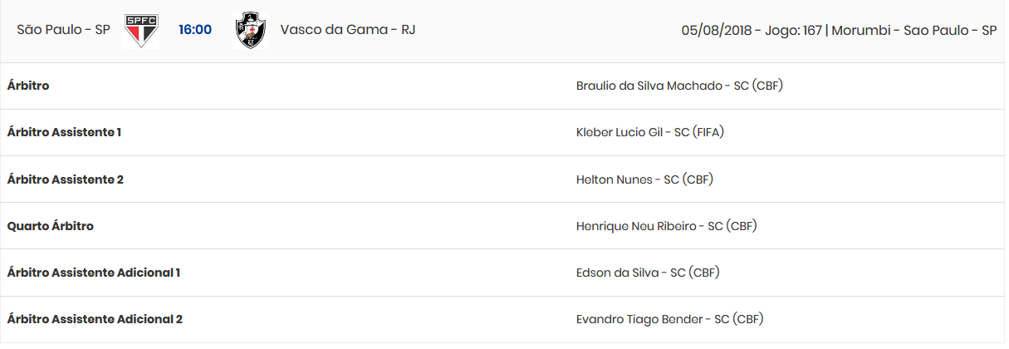This screenshot has height=349, width=1009.
Task: Click the Quarto Árbitro label
Action: (x=50, y=225)
